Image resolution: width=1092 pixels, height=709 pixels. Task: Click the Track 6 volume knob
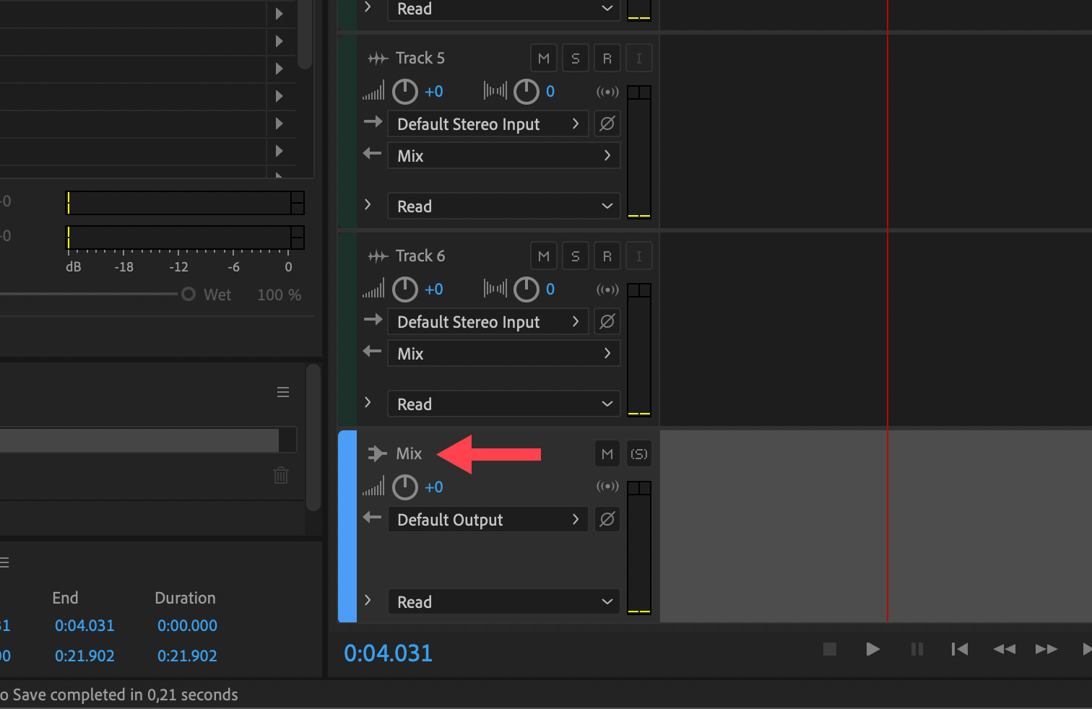[x=405, y=290]
